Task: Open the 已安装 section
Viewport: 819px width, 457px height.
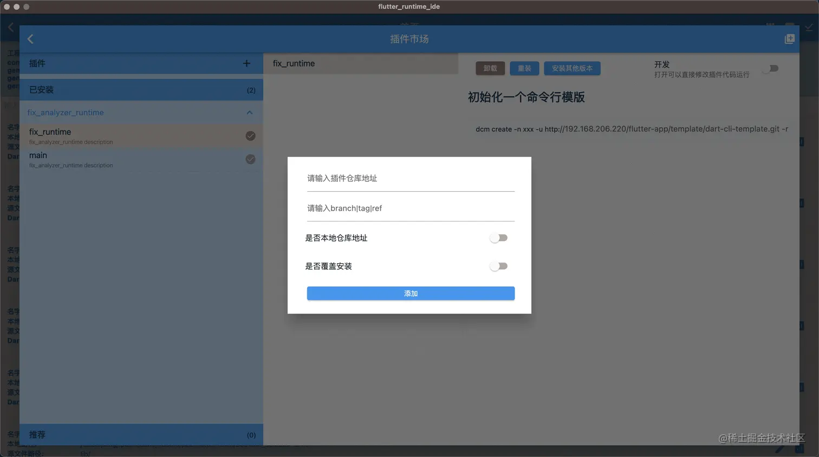Action: 141,90
